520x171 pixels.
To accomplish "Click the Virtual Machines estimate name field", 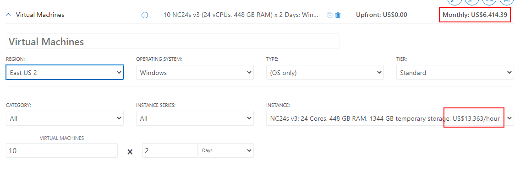I will (173, 41).
